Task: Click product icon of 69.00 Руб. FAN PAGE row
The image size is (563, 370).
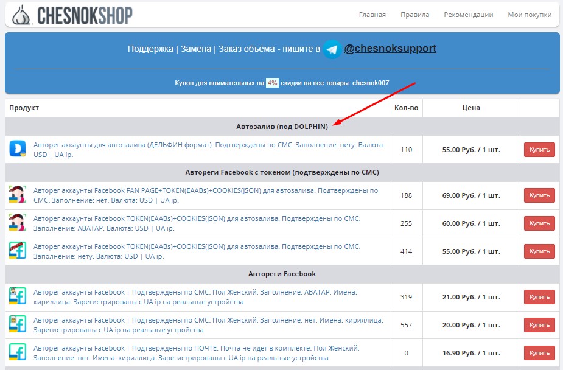Action: tap(18, 194)
